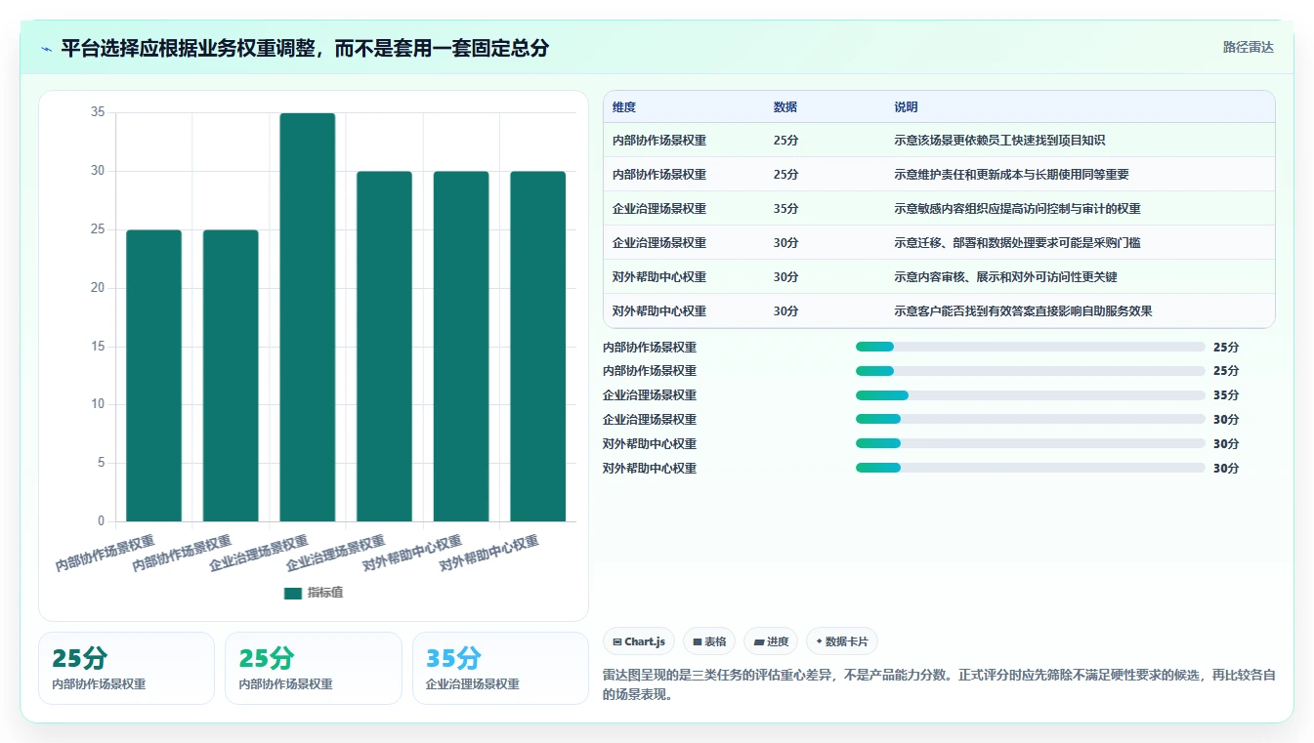Click the 维度 column header
The image size is (1314, 743).
click(624, 107)
